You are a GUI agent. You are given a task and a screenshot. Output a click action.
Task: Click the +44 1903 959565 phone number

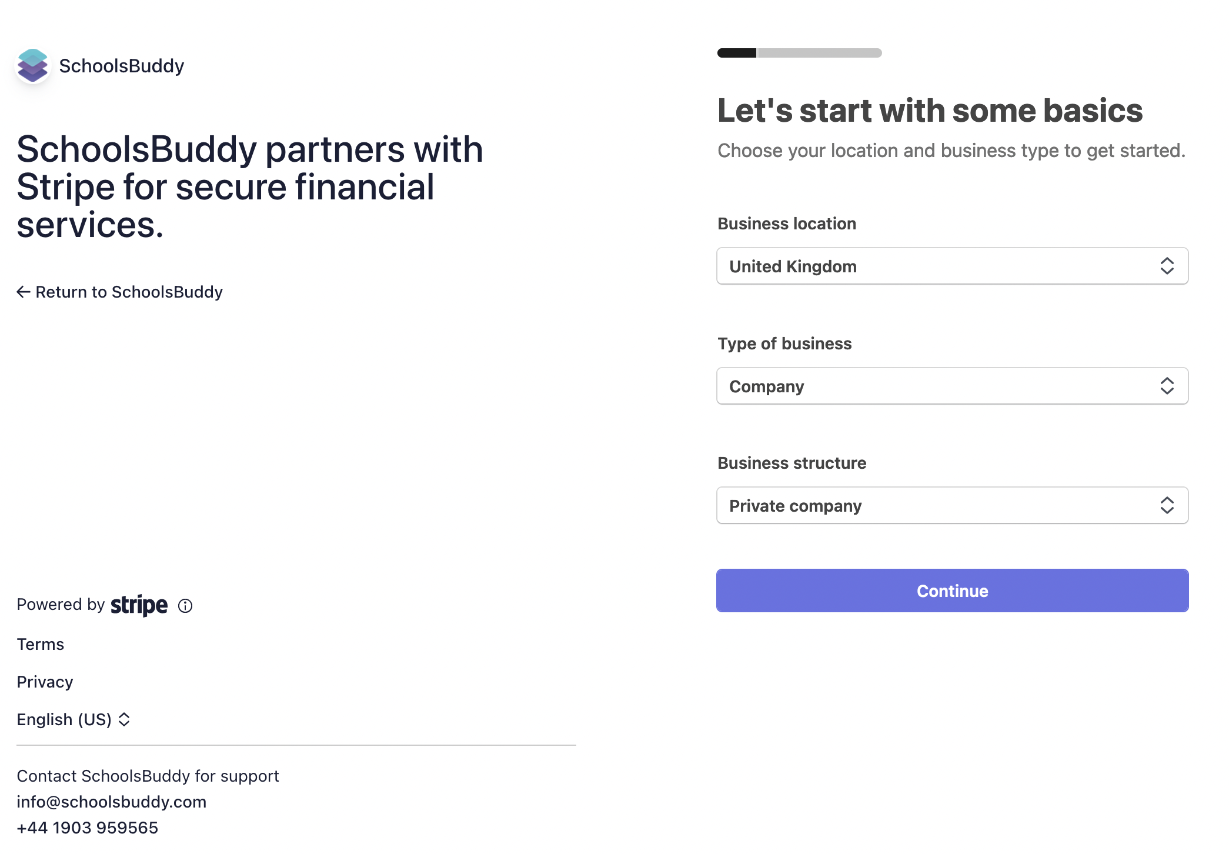click(88, 828)
